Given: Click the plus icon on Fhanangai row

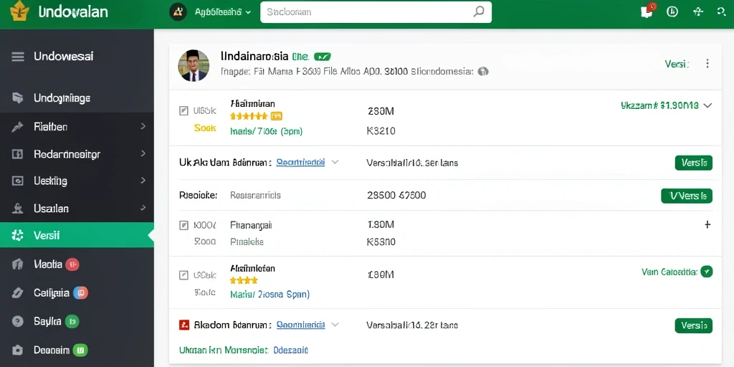Looking at the screenshot, I should coord(707,224).
